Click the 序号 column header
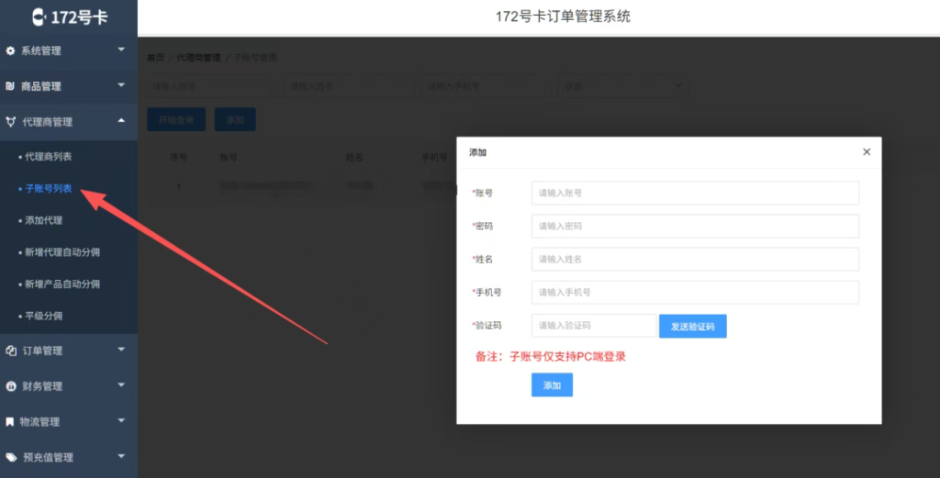The height and width of the screenshot is (478, 940). 178,158
